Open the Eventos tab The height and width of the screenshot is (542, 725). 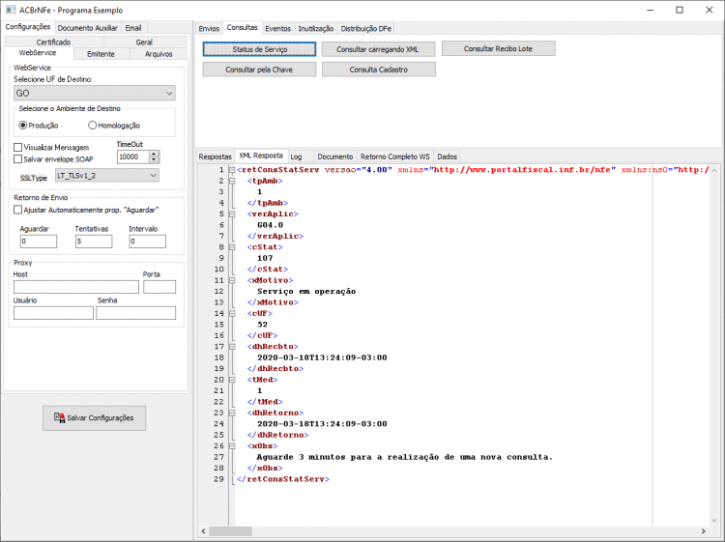coord(277,29)
